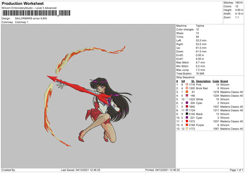Click the 'Down:' extent label
This screenshot has width=245, height=173.
coord(180,51)
